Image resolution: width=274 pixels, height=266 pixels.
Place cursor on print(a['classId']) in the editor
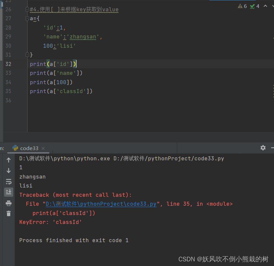(x=61, y=91)
